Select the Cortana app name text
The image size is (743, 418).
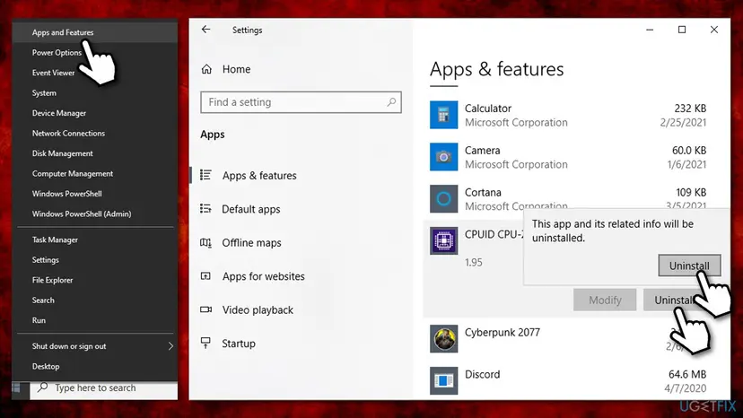tap(483, 193)
